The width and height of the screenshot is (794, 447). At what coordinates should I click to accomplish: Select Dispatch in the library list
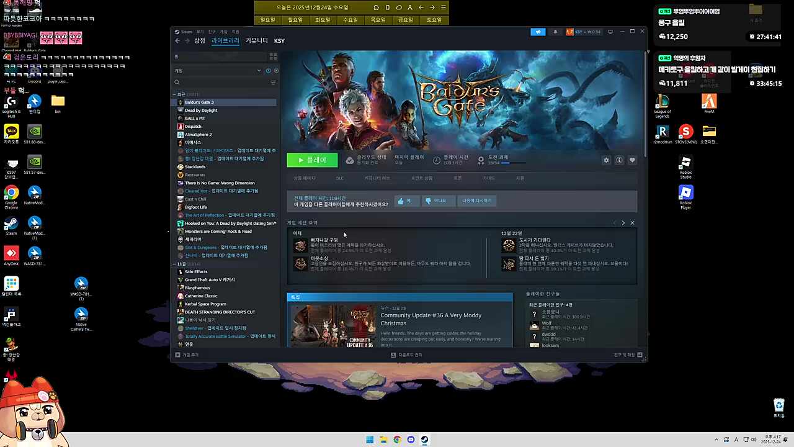click(193, 127)
